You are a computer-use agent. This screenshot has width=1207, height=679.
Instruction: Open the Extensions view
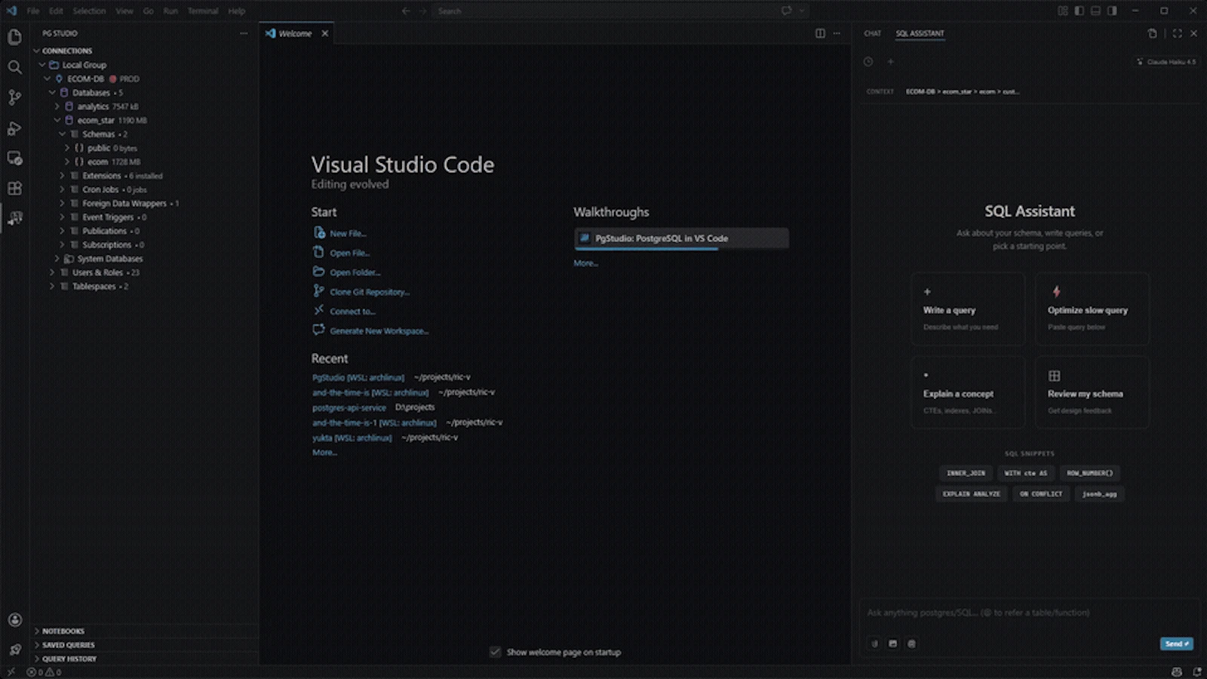[14, 189]
